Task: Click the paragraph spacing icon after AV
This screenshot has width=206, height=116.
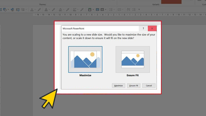Action: [x=134, y=10]
